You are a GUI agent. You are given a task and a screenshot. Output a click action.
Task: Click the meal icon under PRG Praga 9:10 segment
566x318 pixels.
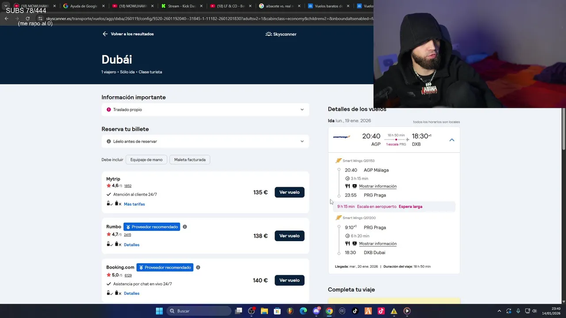coord(348,243)
